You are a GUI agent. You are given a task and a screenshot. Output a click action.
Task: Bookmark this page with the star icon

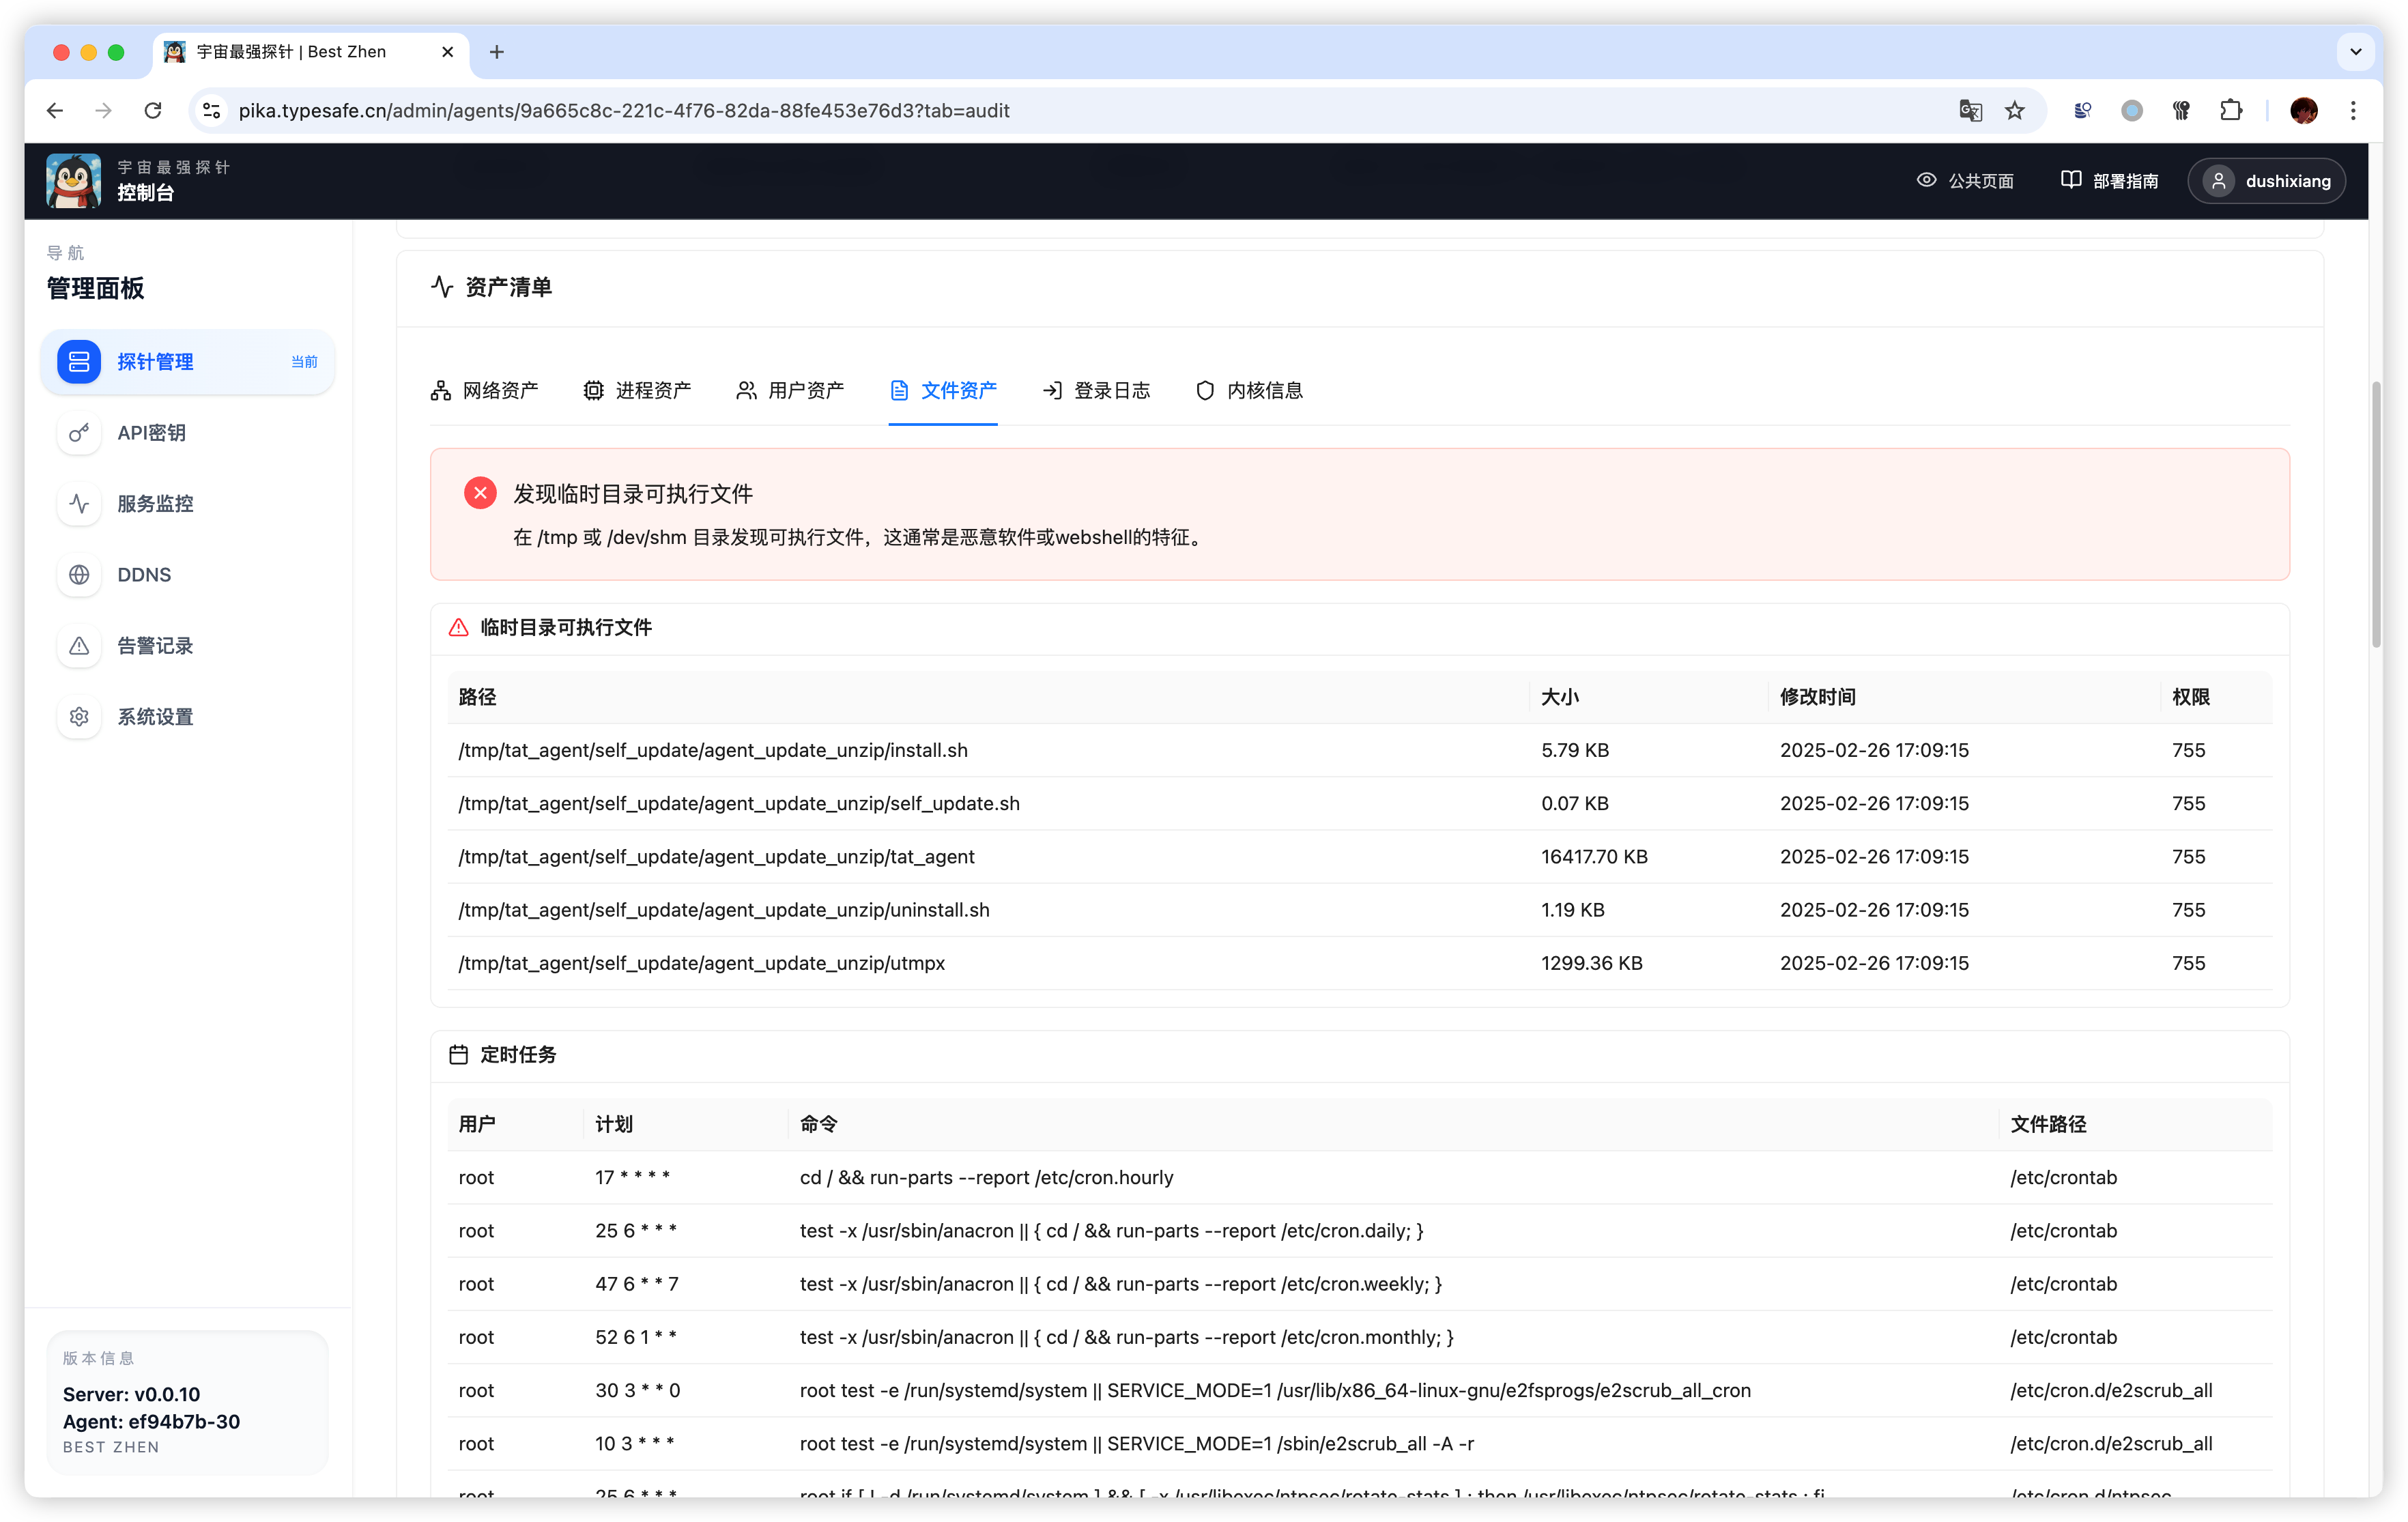click(x=2014, y=111)
